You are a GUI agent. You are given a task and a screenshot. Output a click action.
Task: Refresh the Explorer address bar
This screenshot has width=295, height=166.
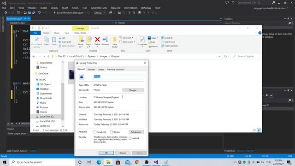pyautogui.click(x=225, y=56)
